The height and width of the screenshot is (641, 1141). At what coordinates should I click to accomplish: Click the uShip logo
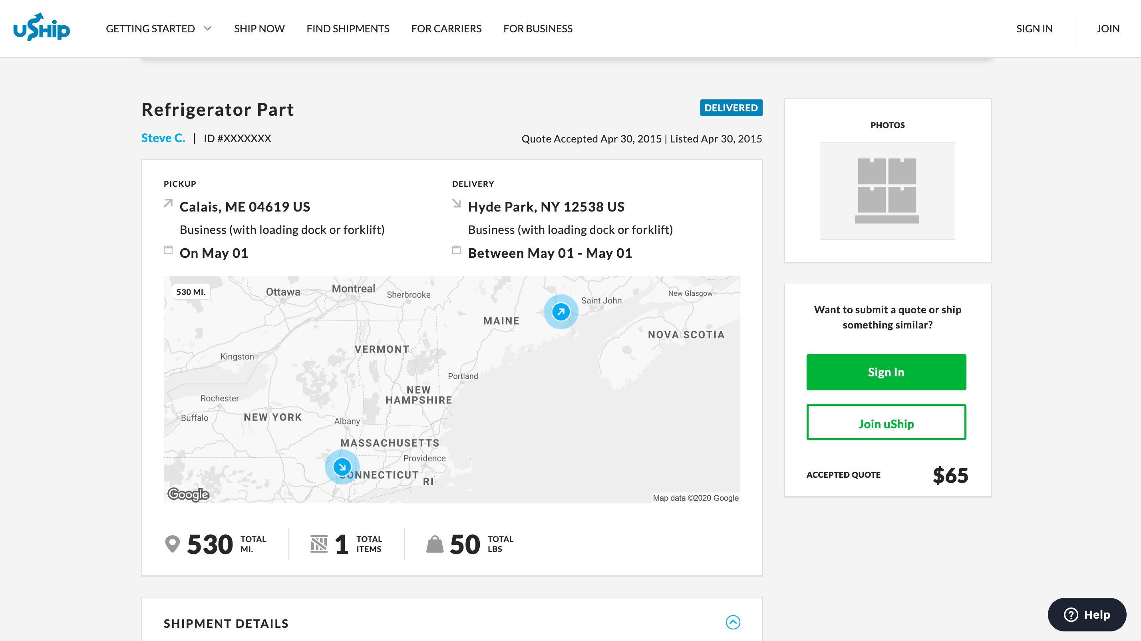(42, 28)
